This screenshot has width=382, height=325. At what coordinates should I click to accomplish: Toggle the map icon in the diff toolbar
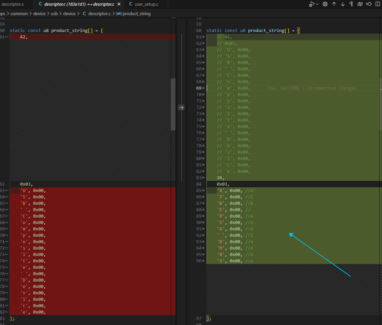(360, 4)
